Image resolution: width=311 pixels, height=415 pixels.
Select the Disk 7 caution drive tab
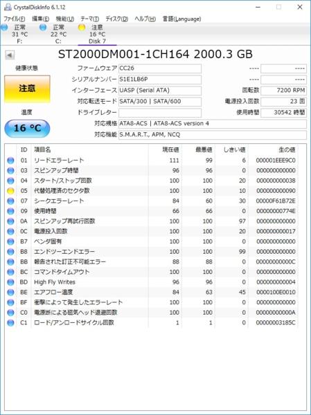[97, 34]
